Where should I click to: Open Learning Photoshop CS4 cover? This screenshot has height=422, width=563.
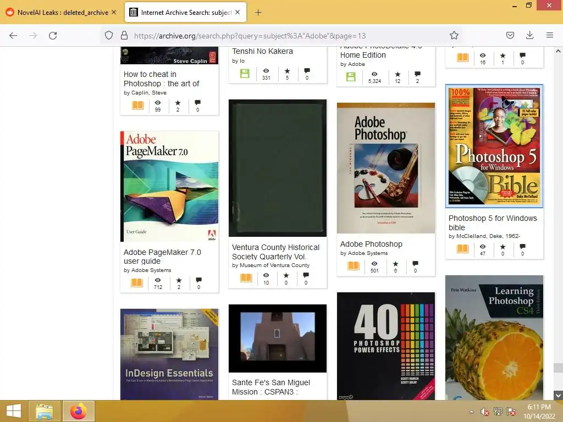click(494, 337)
